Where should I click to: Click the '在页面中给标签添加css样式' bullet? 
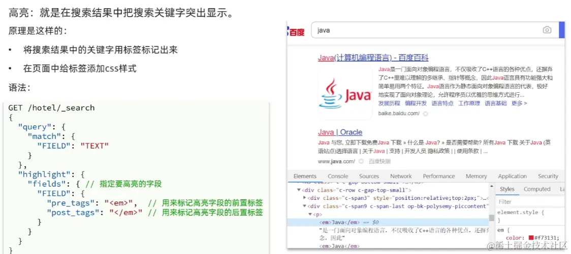click(x=80, y=68)
